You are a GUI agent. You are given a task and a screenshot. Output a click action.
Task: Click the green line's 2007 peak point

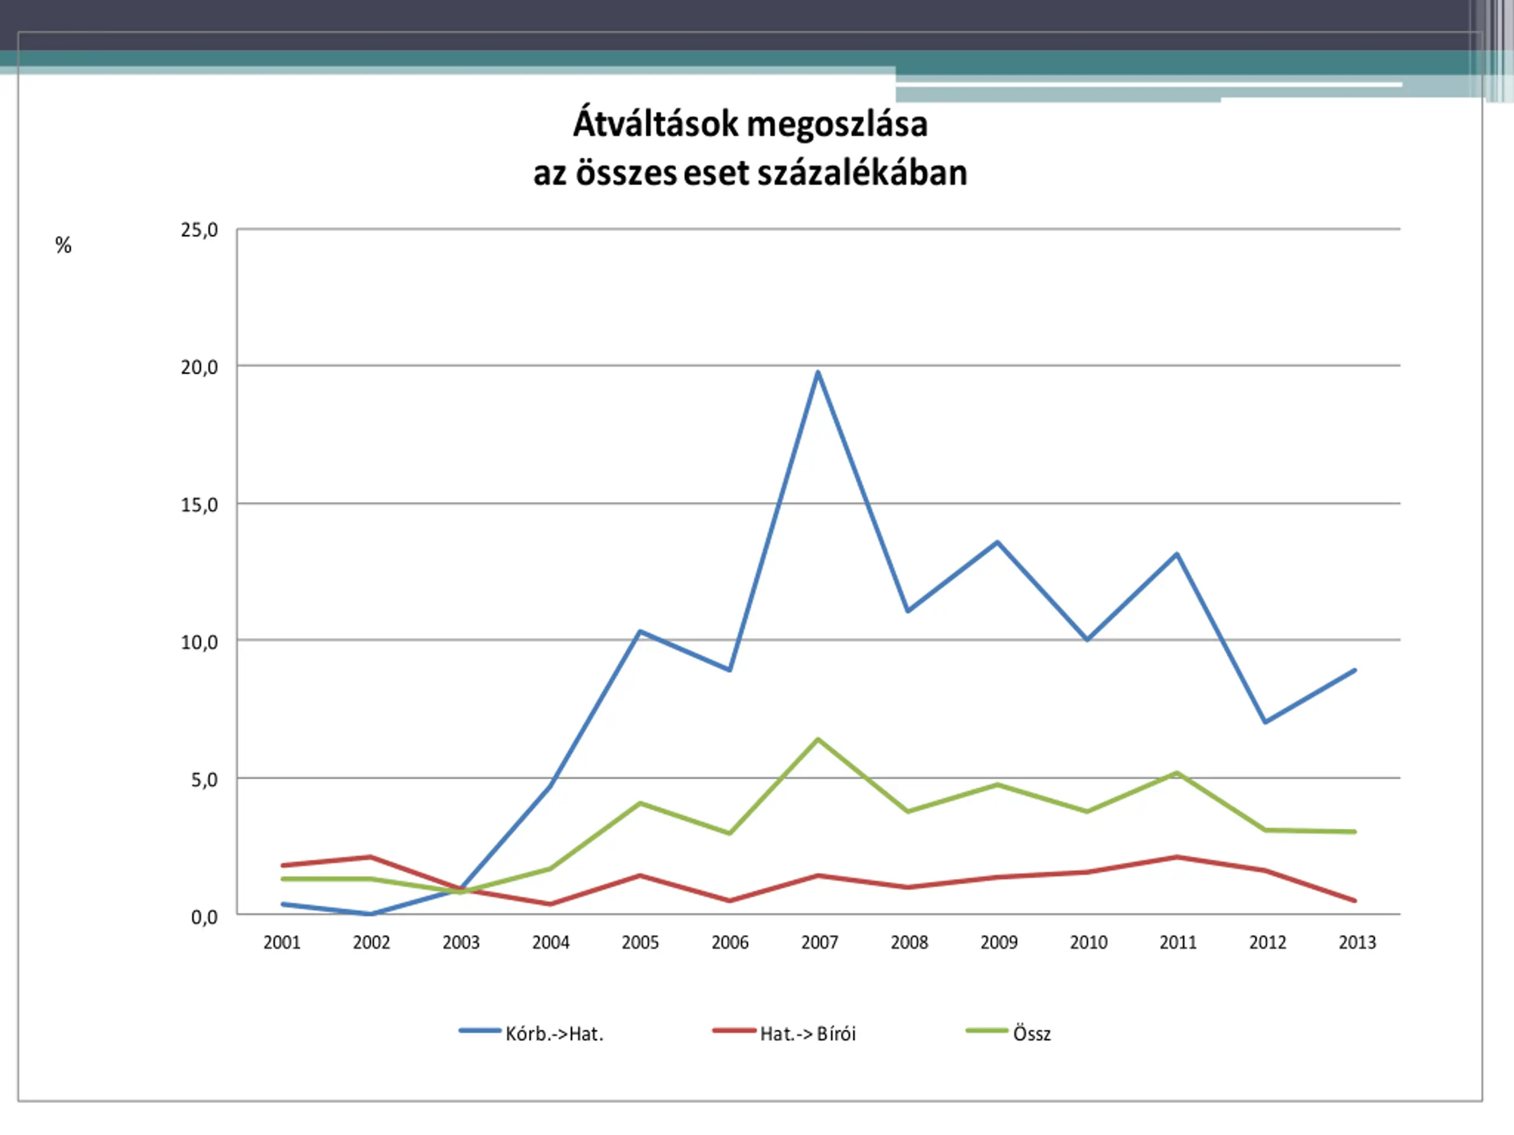(818, 739)
